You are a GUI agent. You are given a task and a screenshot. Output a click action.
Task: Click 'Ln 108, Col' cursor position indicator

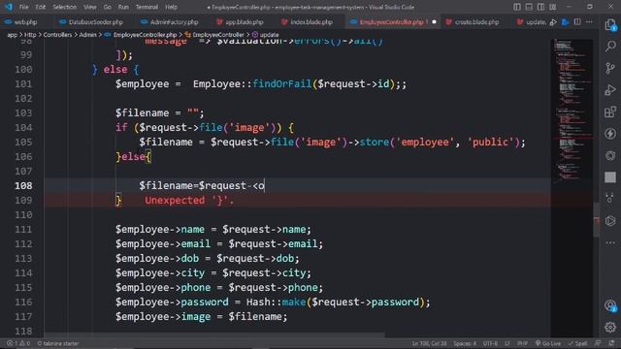(x=429, y=343)
